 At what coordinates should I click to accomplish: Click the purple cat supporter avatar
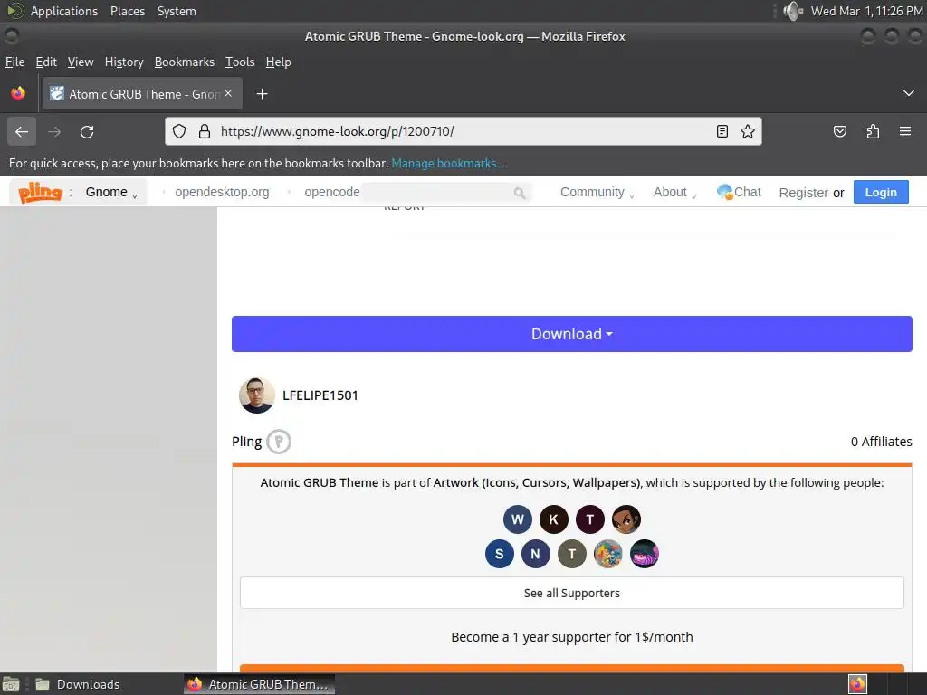[x=645, y=554]
